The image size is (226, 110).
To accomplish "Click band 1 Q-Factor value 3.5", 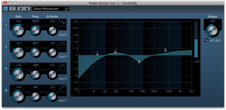I will (x=53, y=87).
